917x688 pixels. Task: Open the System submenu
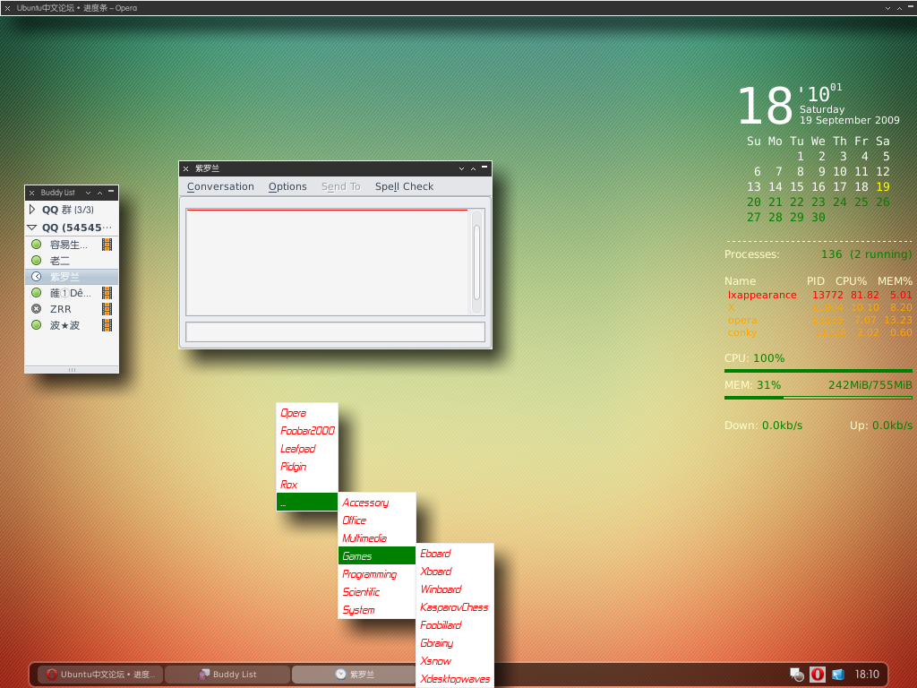point(377,610)
